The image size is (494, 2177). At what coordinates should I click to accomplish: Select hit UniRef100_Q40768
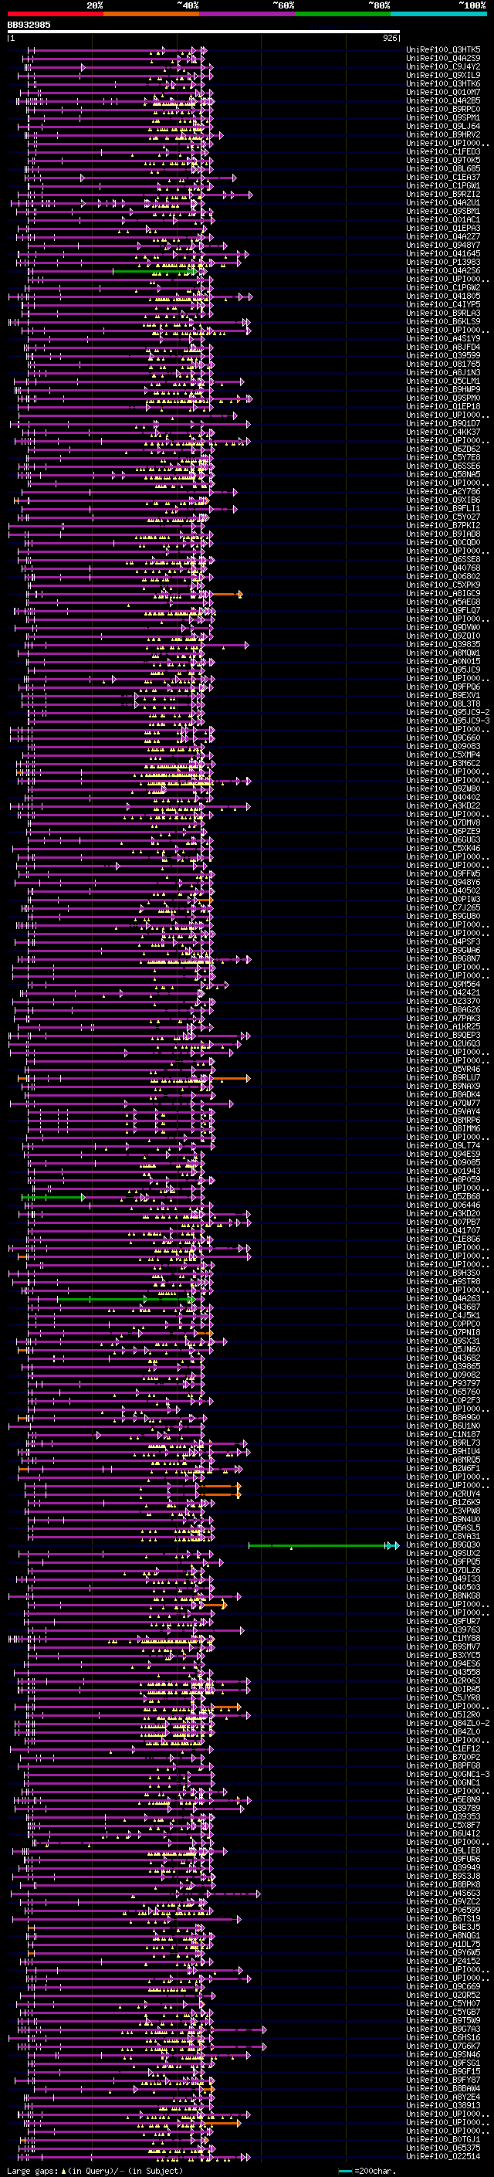pyautogui.click(x=443, y=568)
